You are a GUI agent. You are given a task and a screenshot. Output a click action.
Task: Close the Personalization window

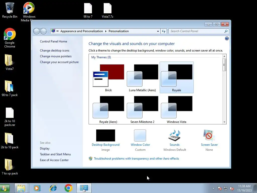coord(225,24)
